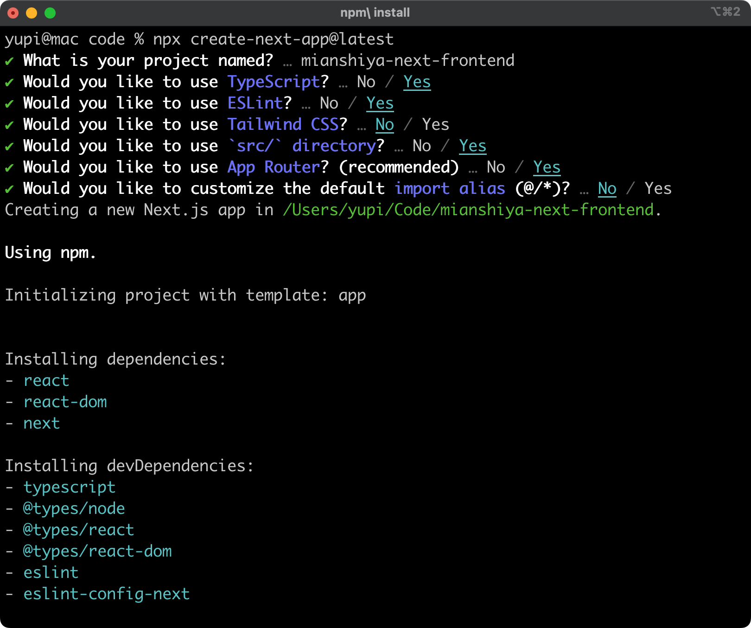
Task: Click 'No' on the App Router question
Action: click(x=496, y=167)
